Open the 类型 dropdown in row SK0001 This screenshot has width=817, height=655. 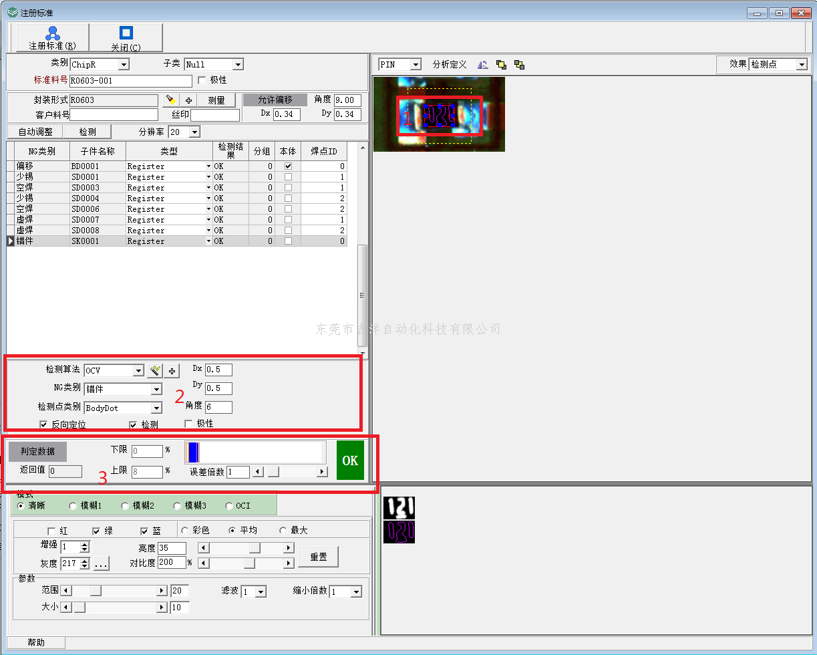208,241
